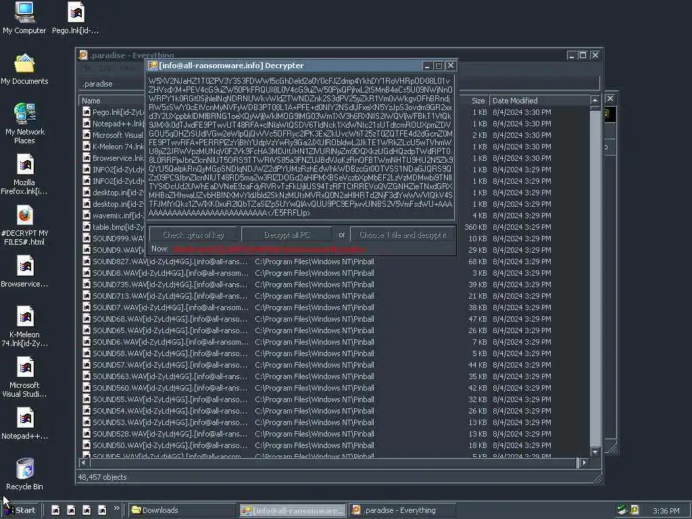The width and height of the screenshot is (692, 519).
Task: Switch to .paradise - Everything taskbar button
Action: tap(402, 510)
